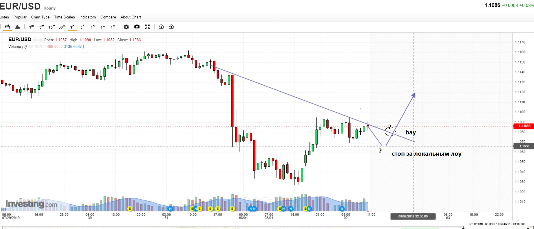This screenshot has height=229, width=534.
Task: Hide the Volume indicator via eye icon
Action: 31,46
